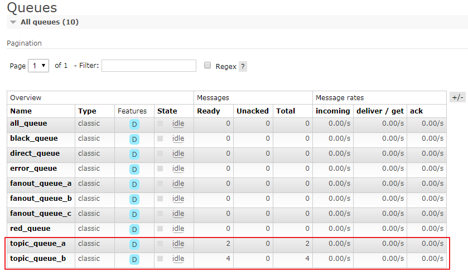
Task: Open the fanout_queue_b queue details
Action: (41, 199)
